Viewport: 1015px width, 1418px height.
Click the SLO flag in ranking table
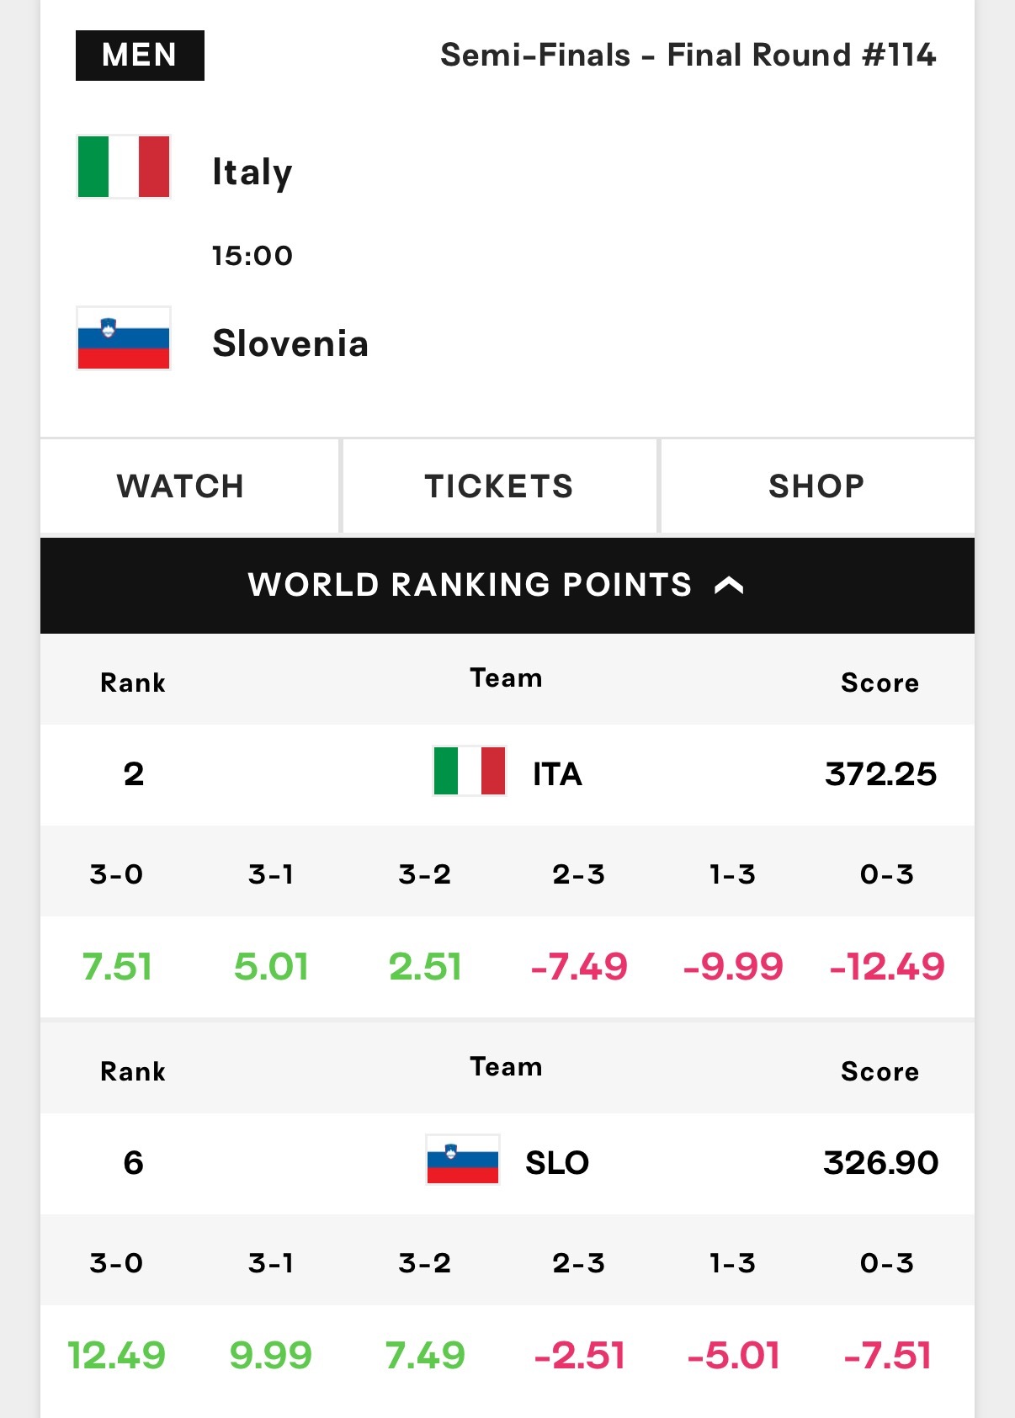463,1160
